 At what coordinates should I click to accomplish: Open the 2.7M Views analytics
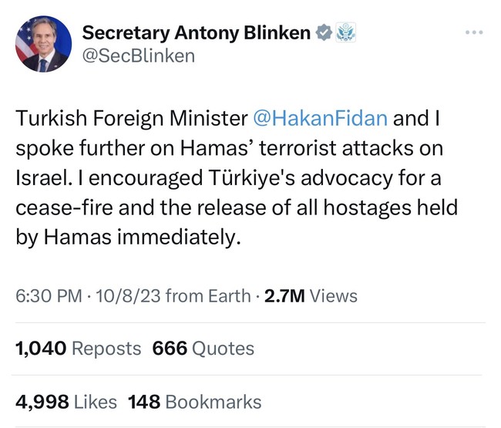pyautogui.click(x=311, y=295)
